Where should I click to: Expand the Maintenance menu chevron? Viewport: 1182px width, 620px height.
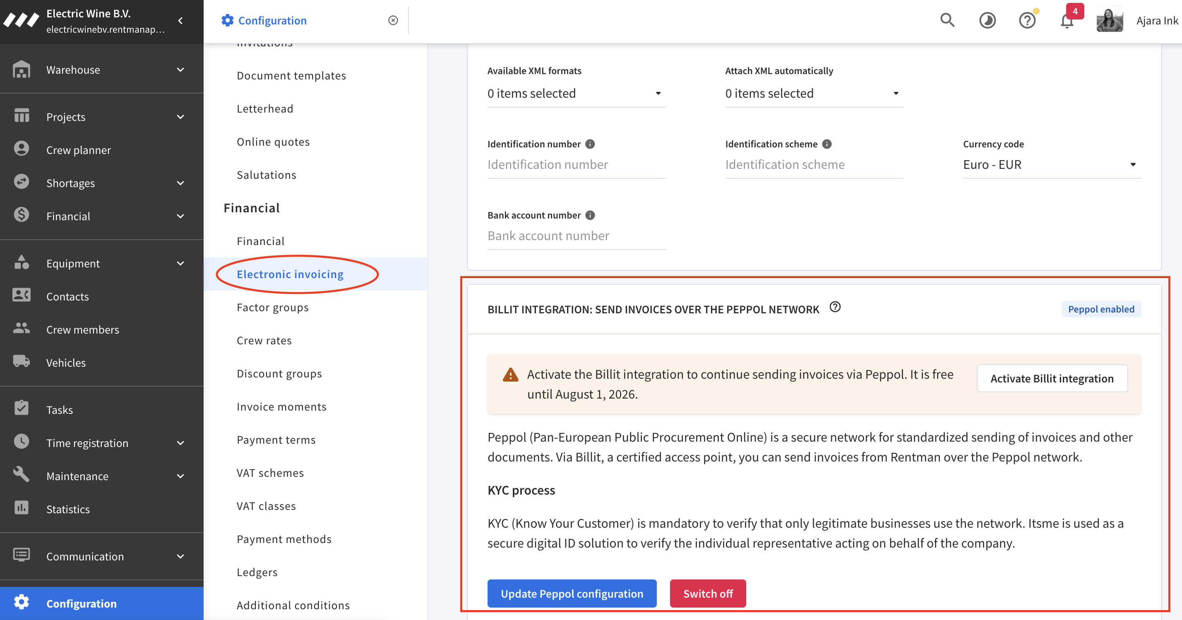(181, 476)
